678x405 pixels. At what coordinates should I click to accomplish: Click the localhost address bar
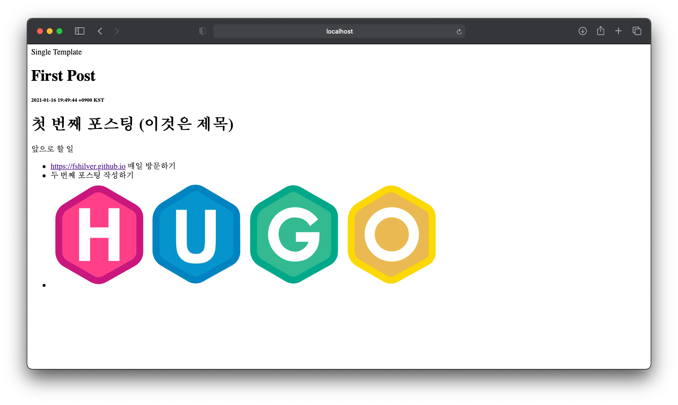[x=339, y=31]
